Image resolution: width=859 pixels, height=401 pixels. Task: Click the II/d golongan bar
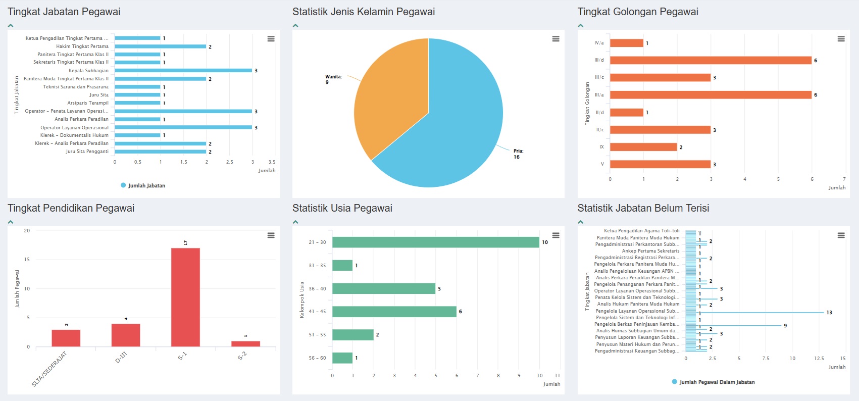click(627, 112)
